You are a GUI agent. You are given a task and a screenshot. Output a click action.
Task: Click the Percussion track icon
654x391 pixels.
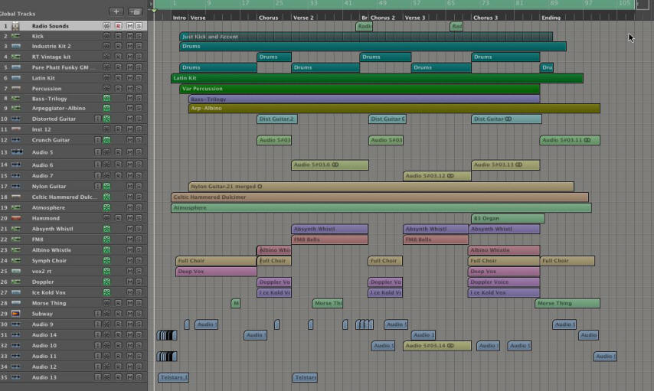(x=16, y=88)
